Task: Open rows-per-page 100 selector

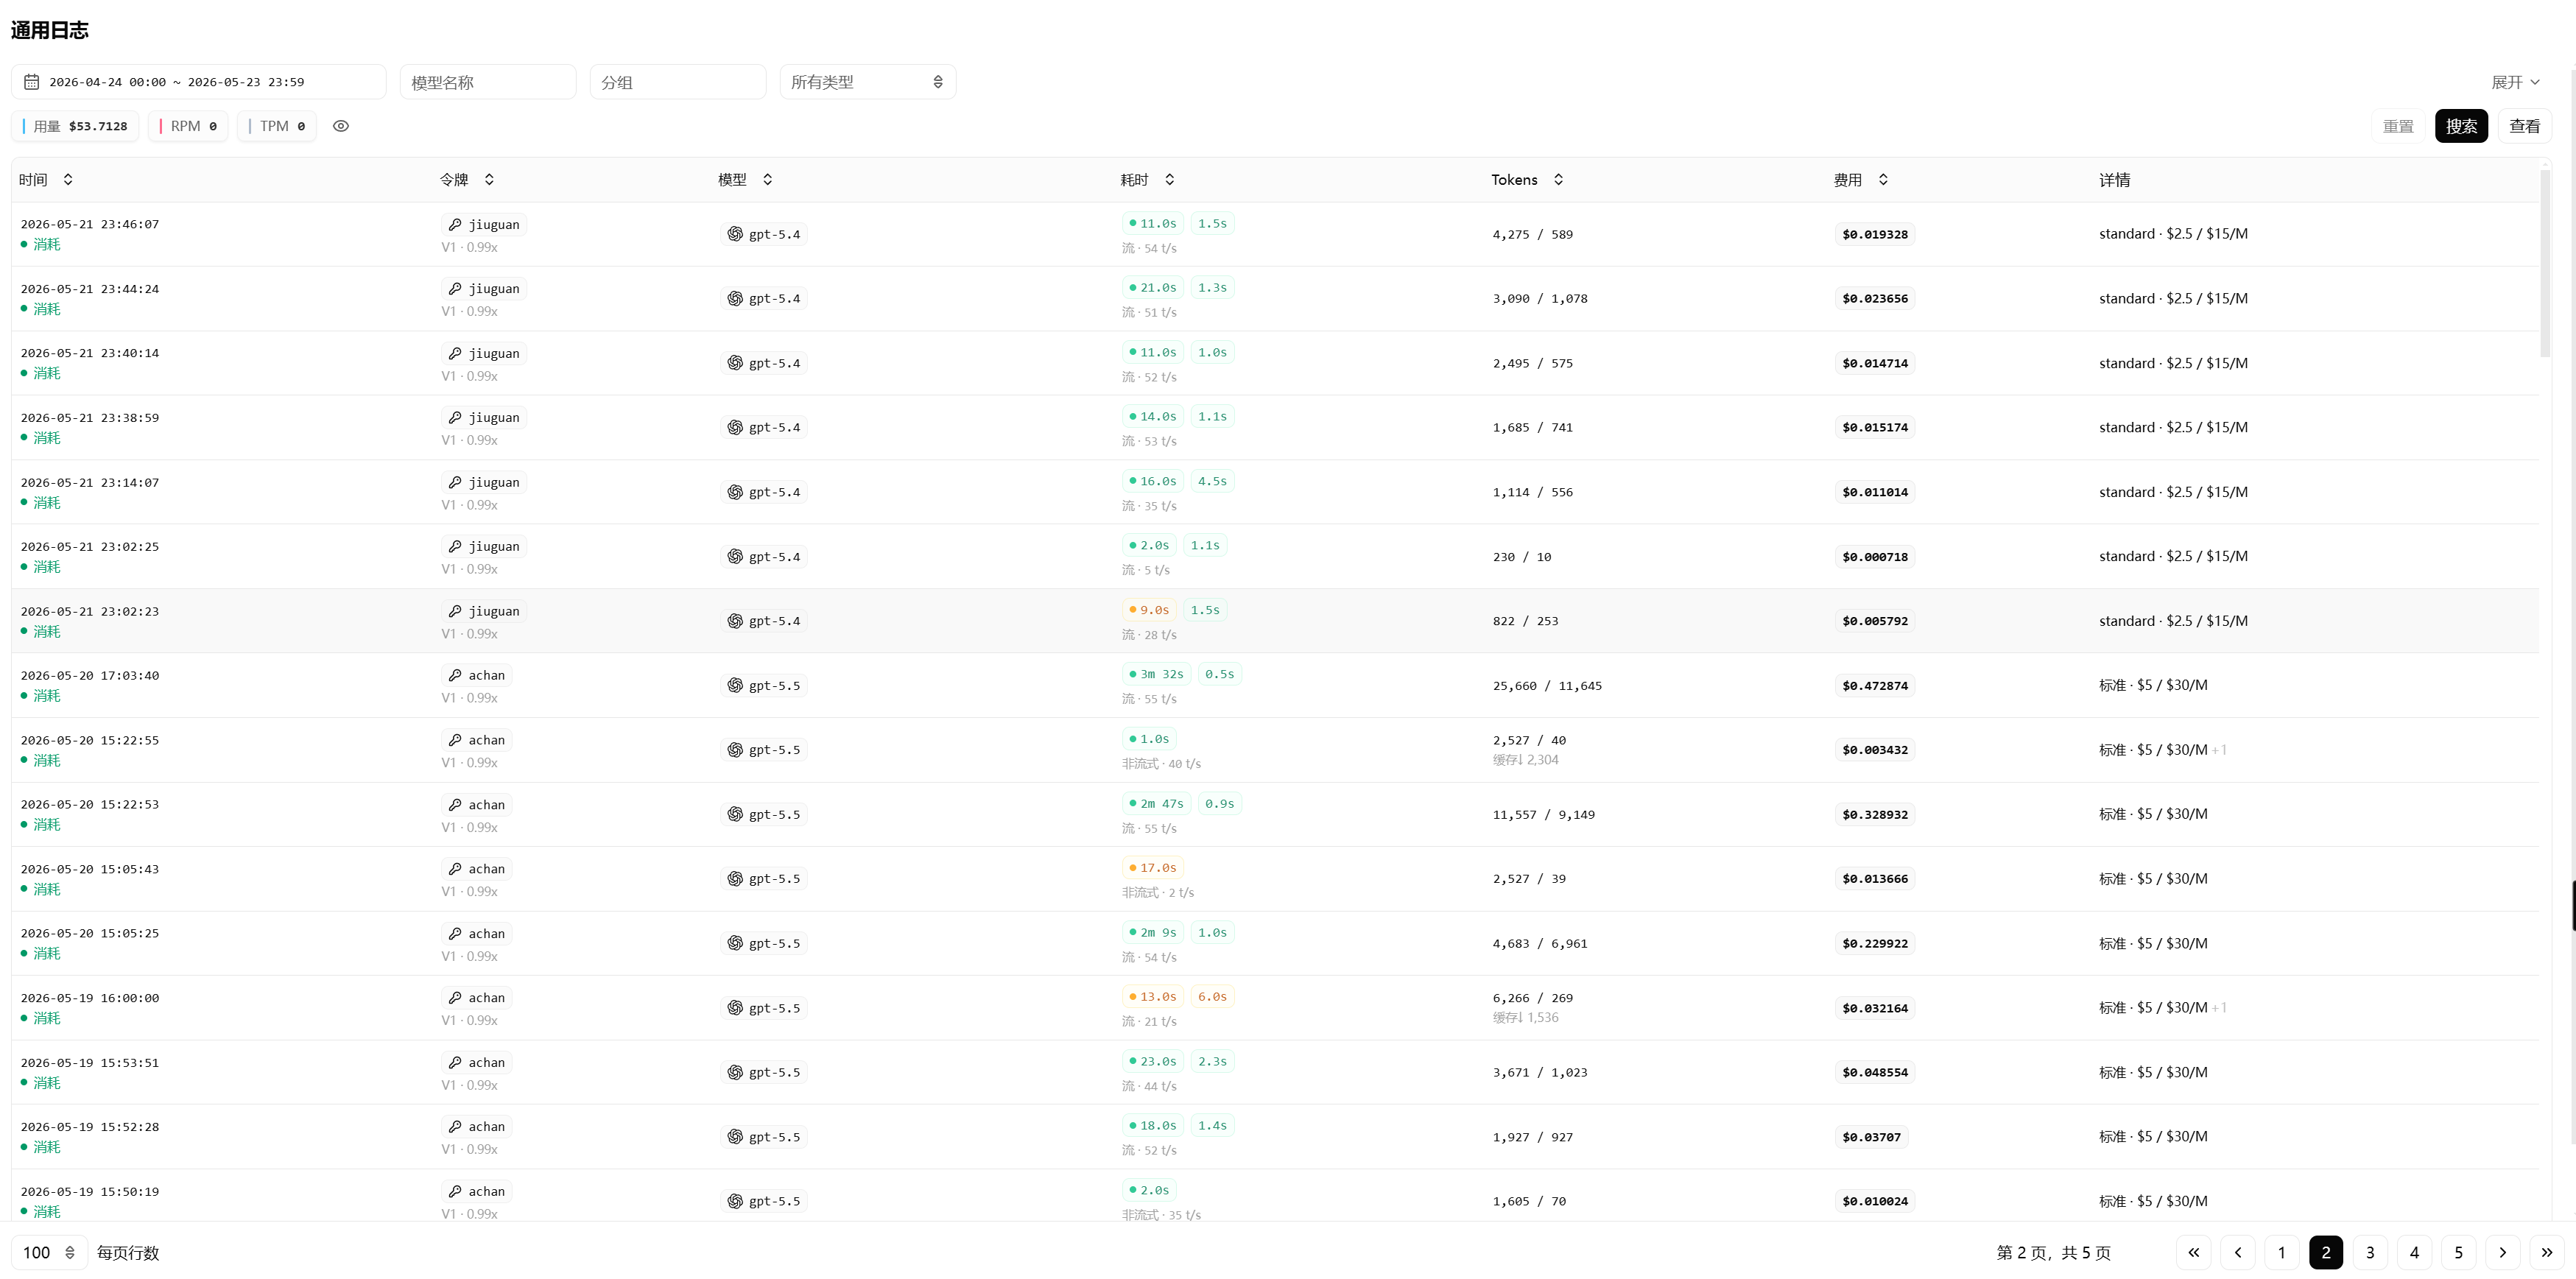Action: [x=49, y=1252]
